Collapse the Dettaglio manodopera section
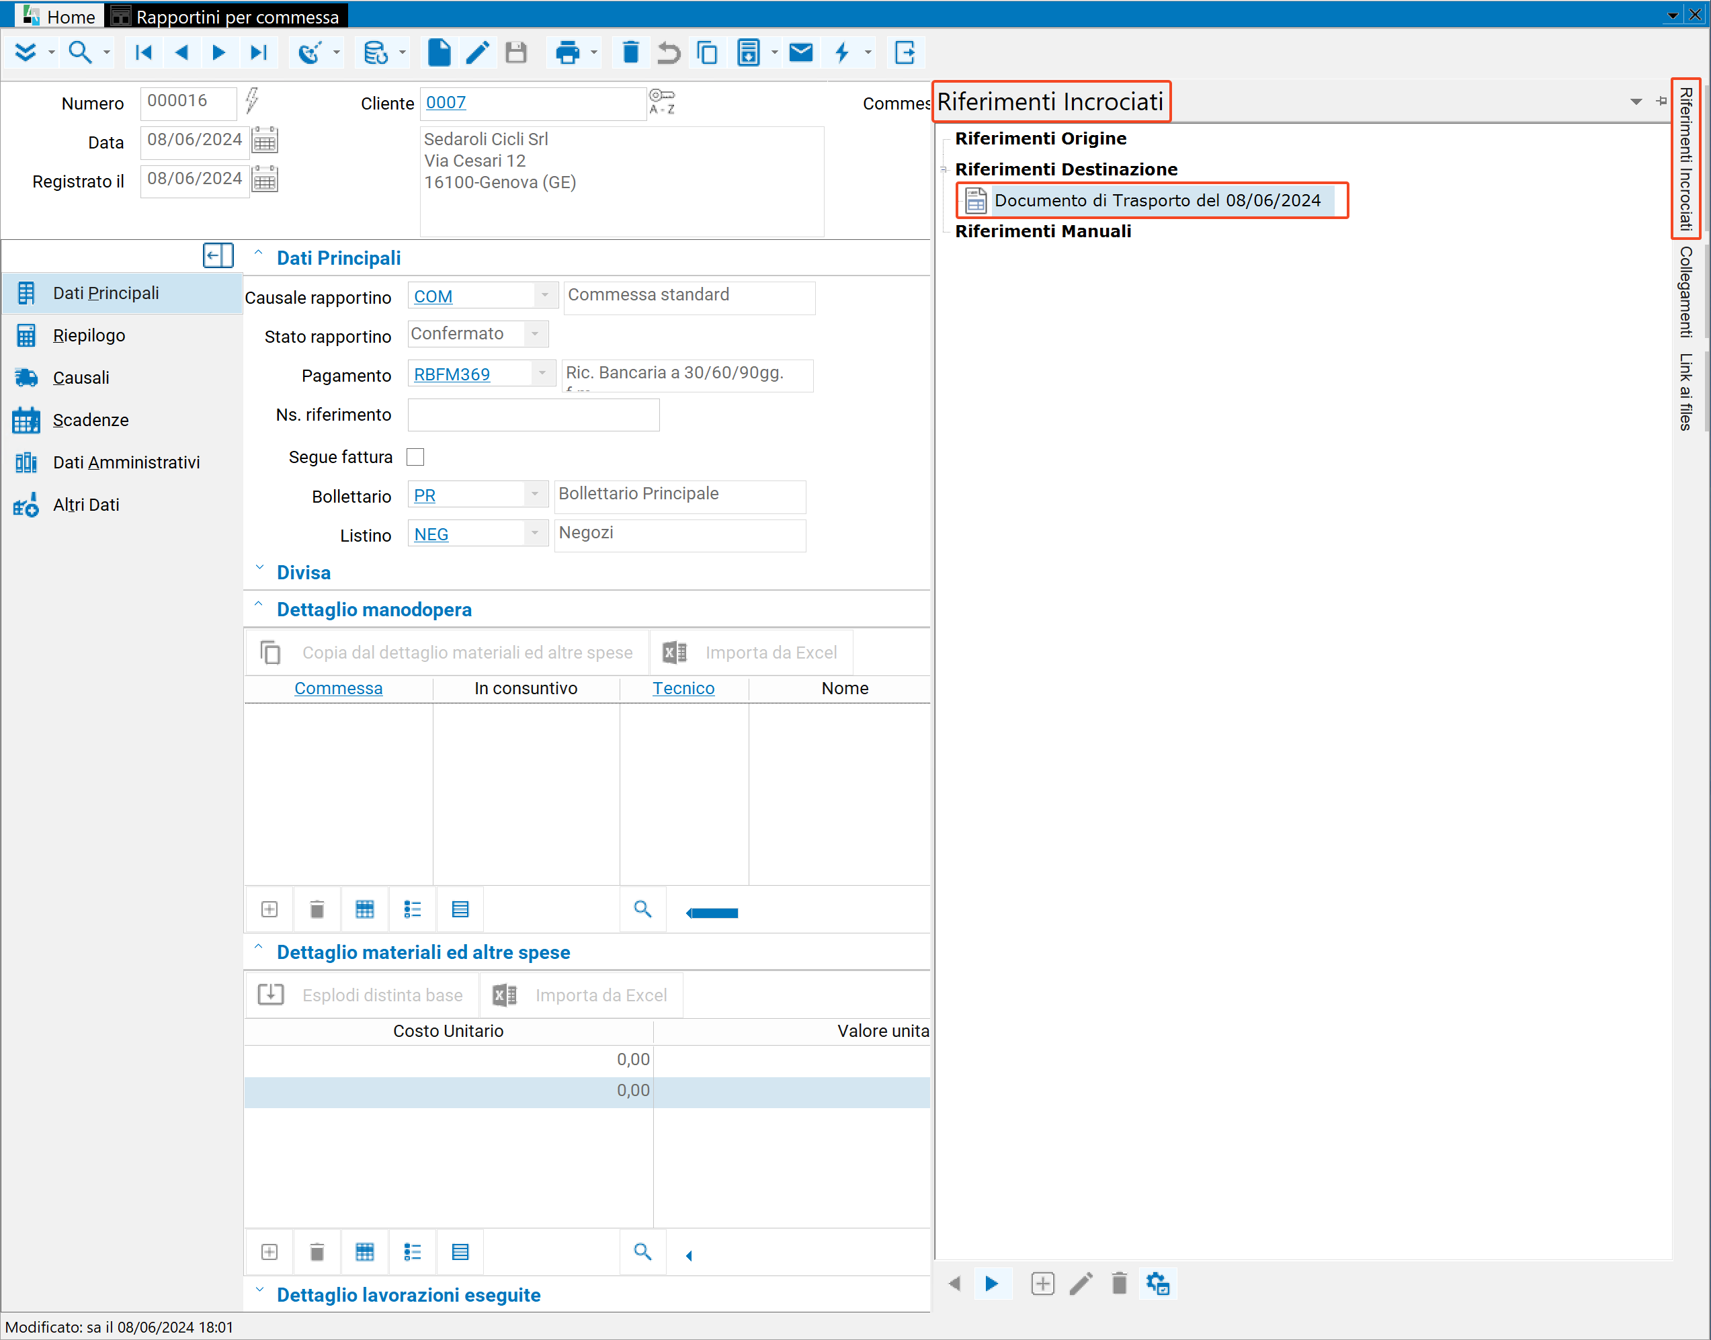Screen dimensions: 1711x1340 [x=258, y=605]
